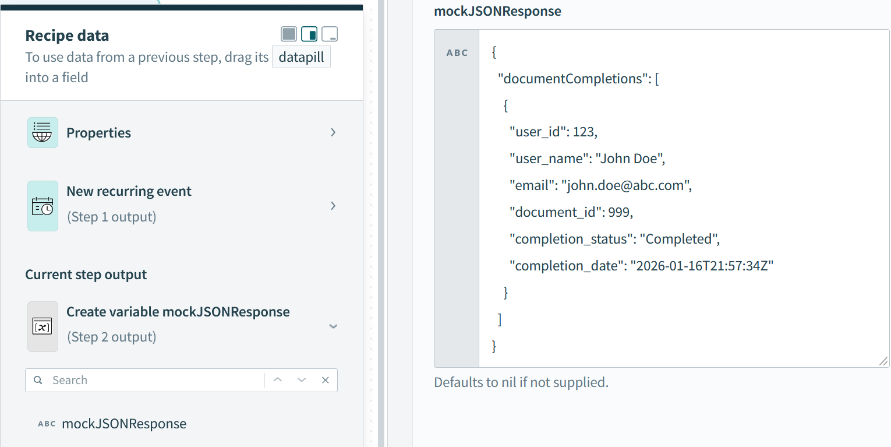Click the previous match up arrow
Viewport: 891px width, 447px height.
coord(278,380)
